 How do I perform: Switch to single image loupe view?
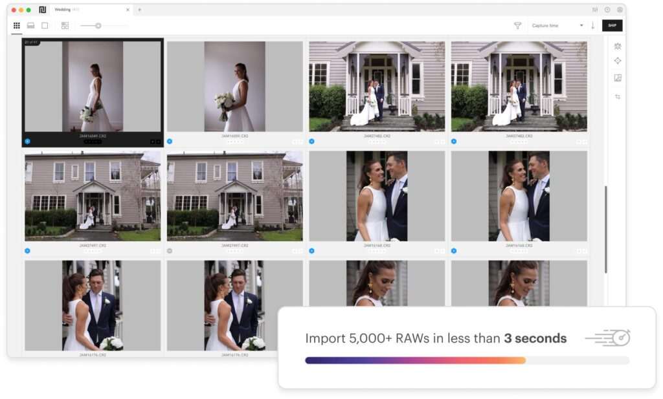point(45,26)
